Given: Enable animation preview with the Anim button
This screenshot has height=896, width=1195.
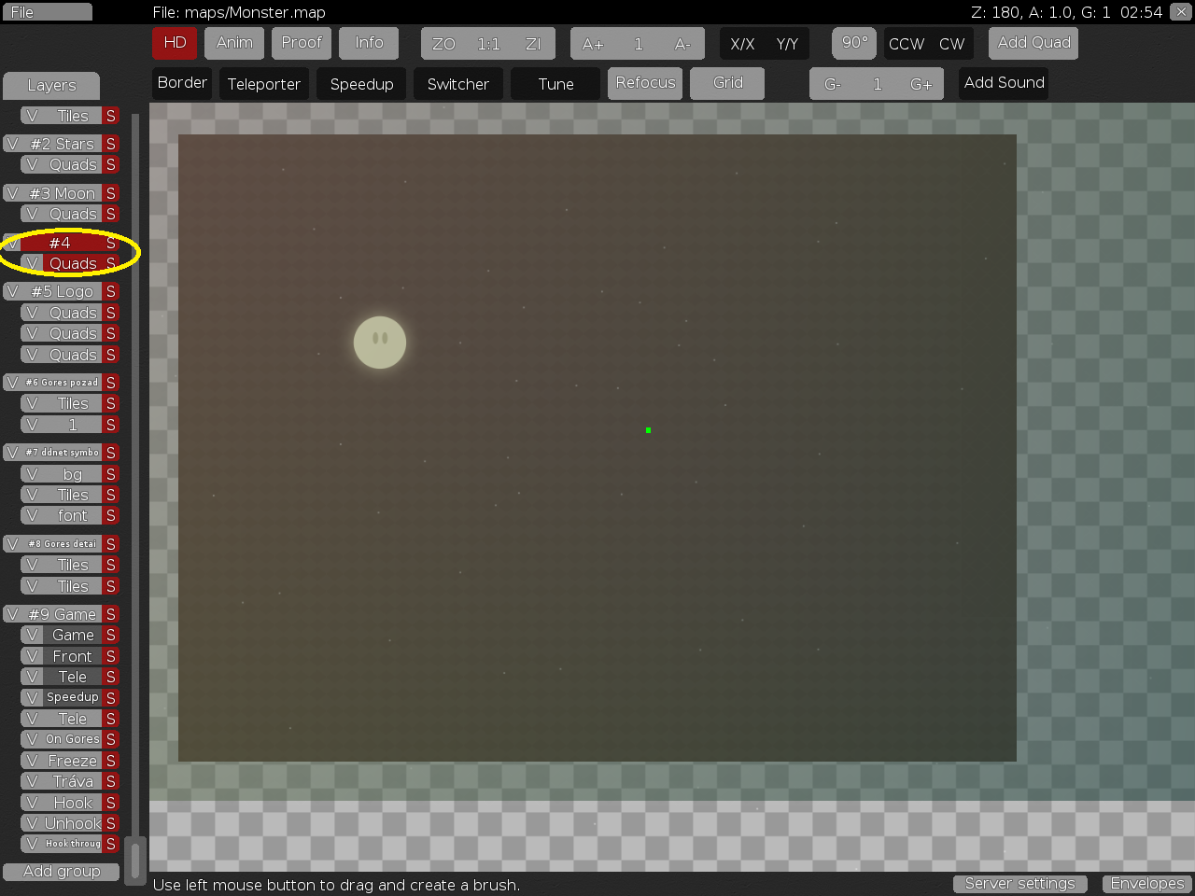Looking at the screenshot, I should (234, 43).
